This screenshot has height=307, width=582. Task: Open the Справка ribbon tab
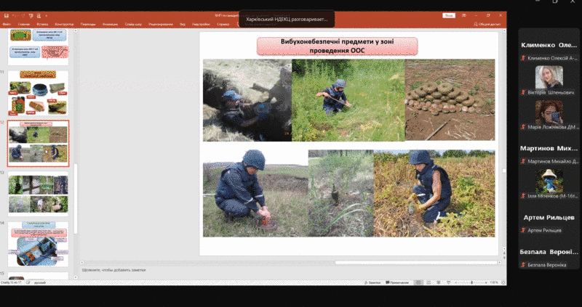pyautogui.click(x=223, y=25)
